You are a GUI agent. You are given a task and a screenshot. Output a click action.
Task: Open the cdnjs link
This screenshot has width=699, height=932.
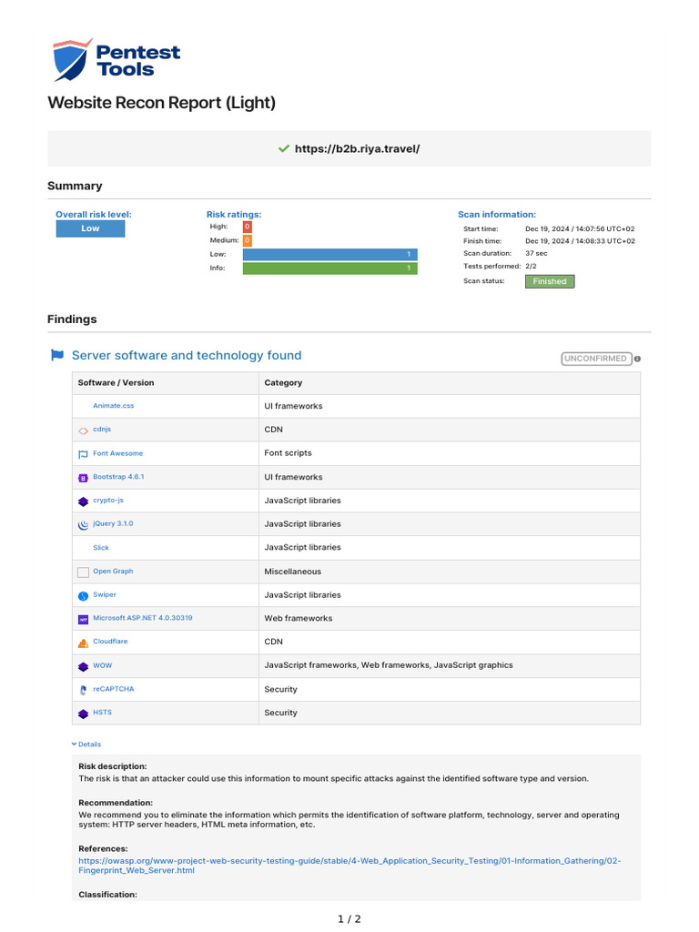[102, 429]
